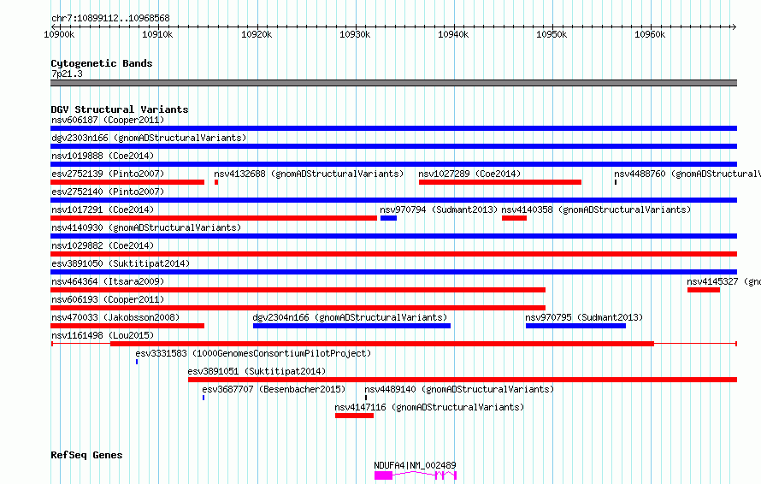Open the esv3331583 1000Genomes variant label
The width and height of the screenshot is (761, 484).
click(x=253, y=353)
